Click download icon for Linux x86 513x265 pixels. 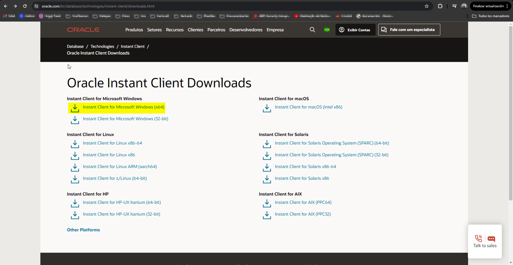tap(75, 156)
